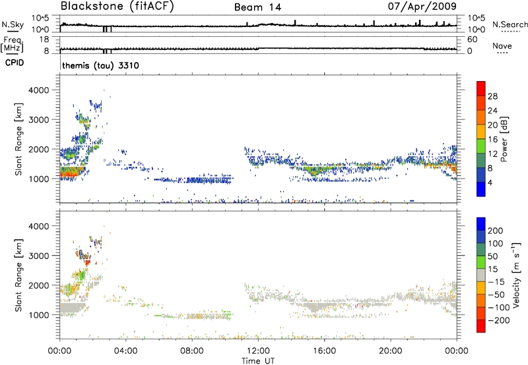Click the "12:00" time axis label

click(258, 351)
